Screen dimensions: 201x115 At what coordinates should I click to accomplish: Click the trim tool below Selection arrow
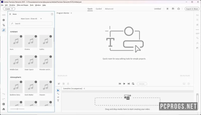pos(58,94)
